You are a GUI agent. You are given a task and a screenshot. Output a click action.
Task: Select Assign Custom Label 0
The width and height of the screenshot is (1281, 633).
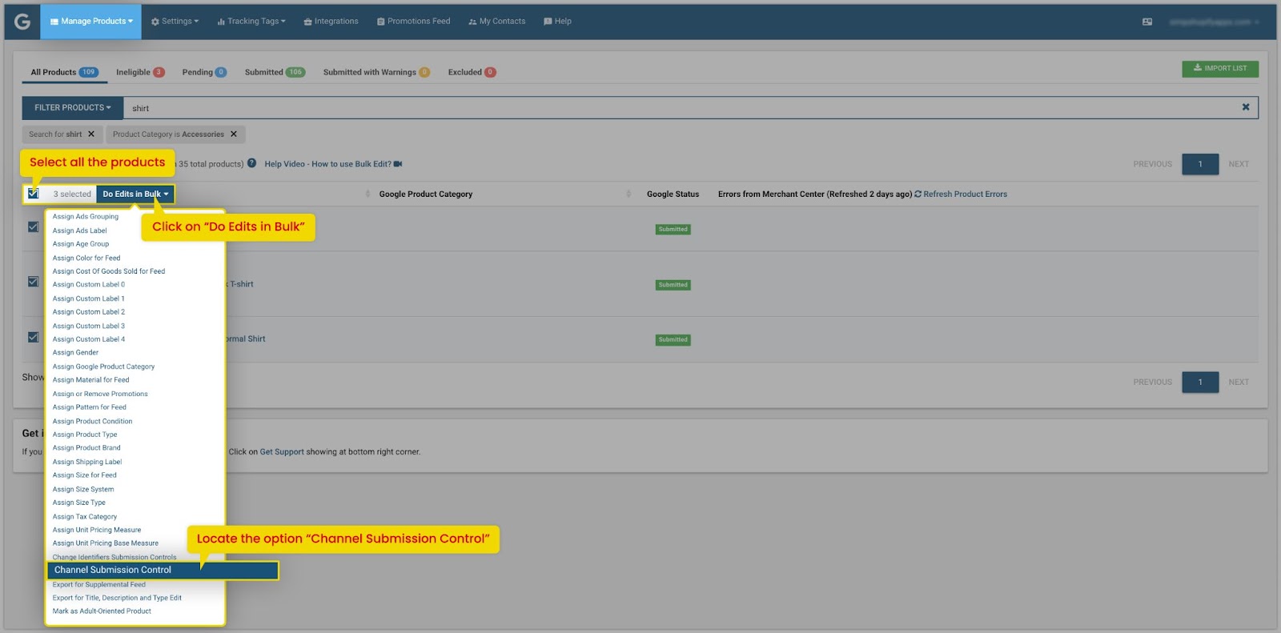click(x=89, y=285)
